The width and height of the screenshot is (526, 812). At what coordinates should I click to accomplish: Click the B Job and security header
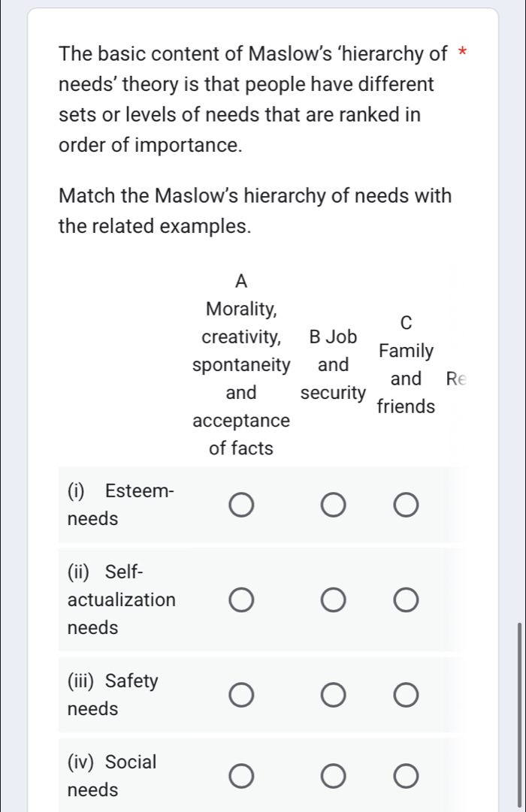pos(333,364)
